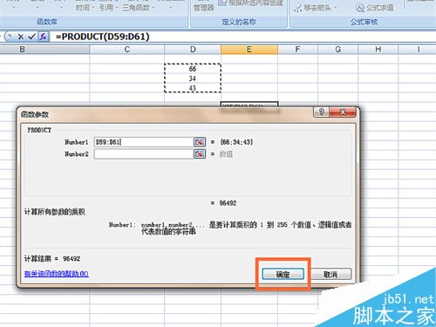The width and height of the screenshot is (436, 327).
Task: Select column G header
Action: [337, 50]
